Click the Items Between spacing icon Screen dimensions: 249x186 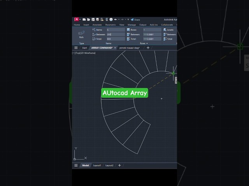point(94,34)
